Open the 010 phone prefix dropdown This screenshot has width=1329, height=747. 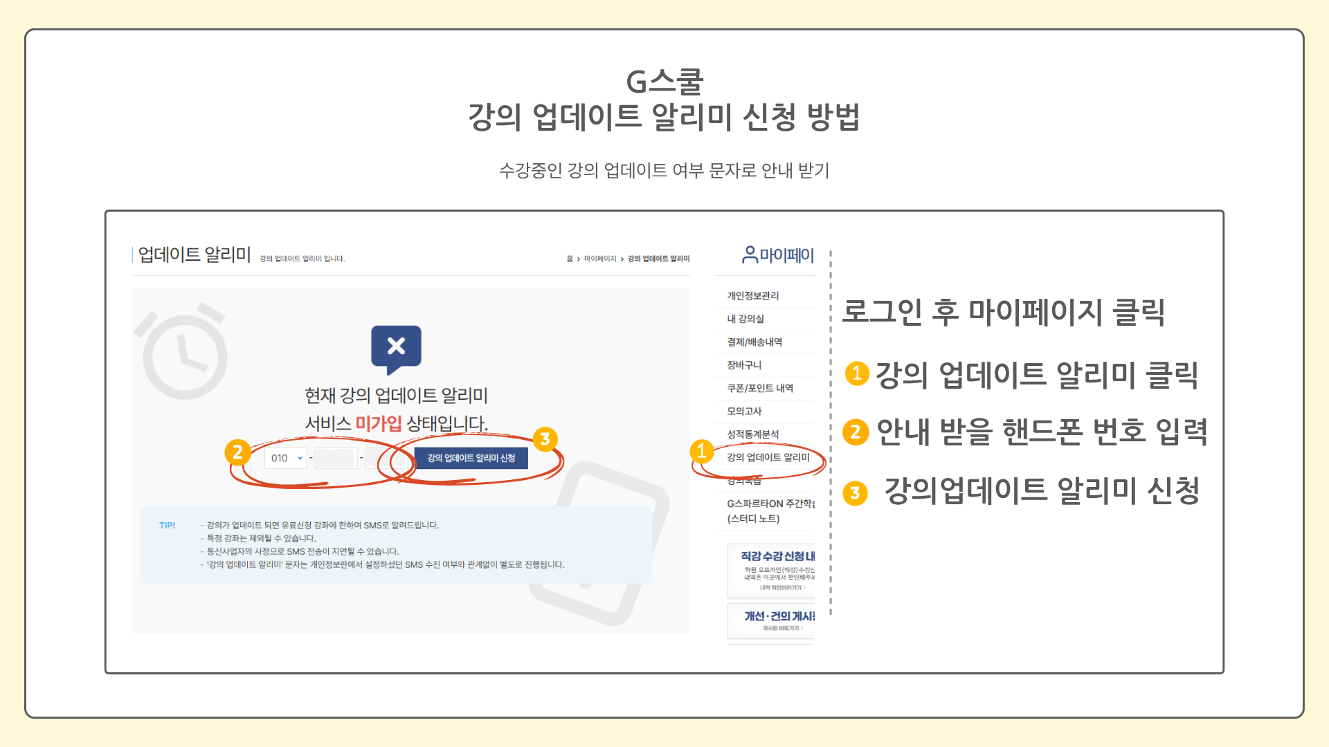coord(286,458)
